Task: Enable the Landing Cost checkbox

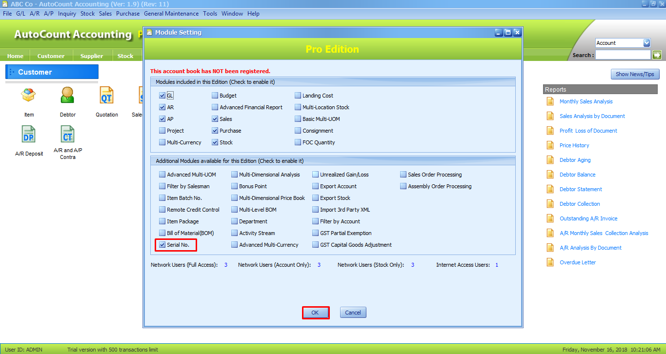Action: coord(298,96)
